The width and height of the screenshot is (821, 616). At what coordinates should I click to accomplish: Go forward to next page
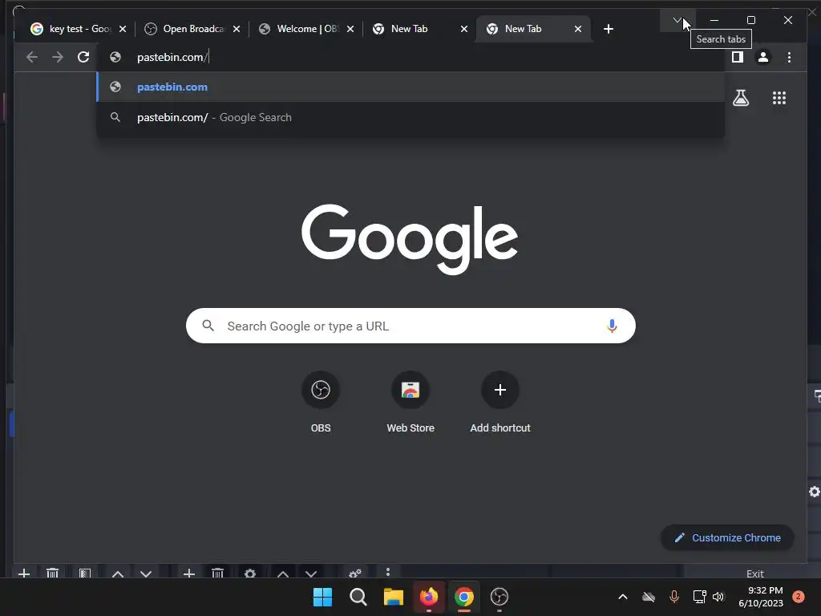click(x=58, y=57)
